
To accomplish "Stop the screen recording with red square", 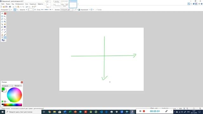I will (x=144, y=111).
